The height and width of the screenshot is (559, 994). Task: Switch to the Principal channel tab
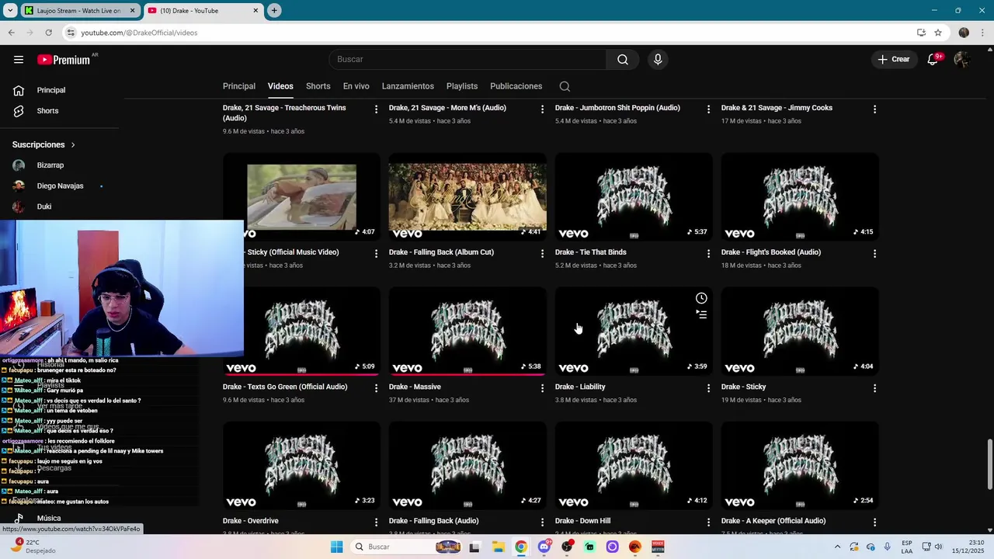239,86
